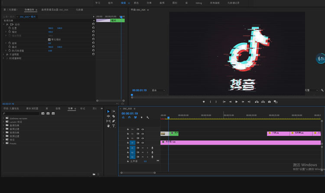Click Mark Out in program monitor
325x193 pixels.
coord(216,101)
